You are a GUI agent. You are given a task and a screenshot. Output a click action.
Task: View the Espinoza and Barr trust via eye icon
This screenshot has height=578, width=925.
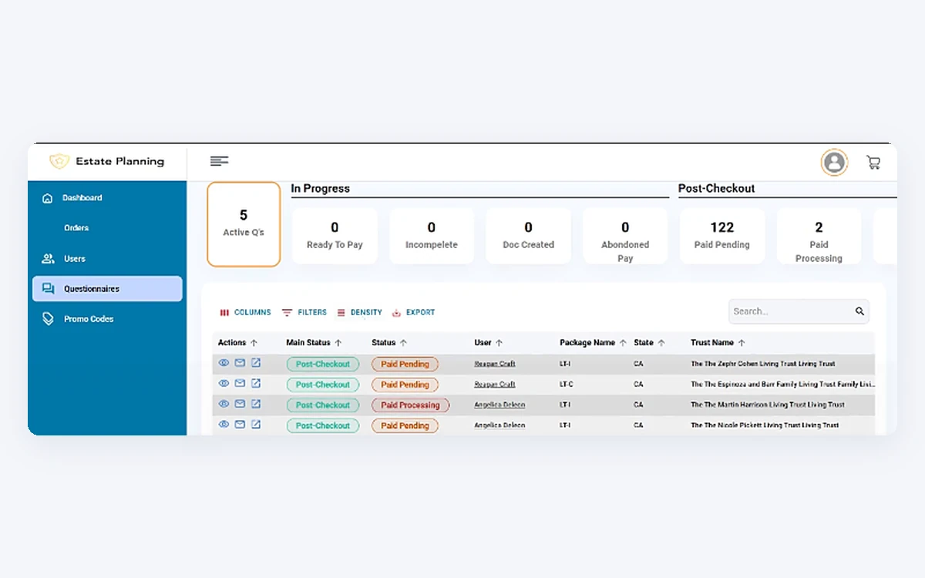tap(224, 383)
